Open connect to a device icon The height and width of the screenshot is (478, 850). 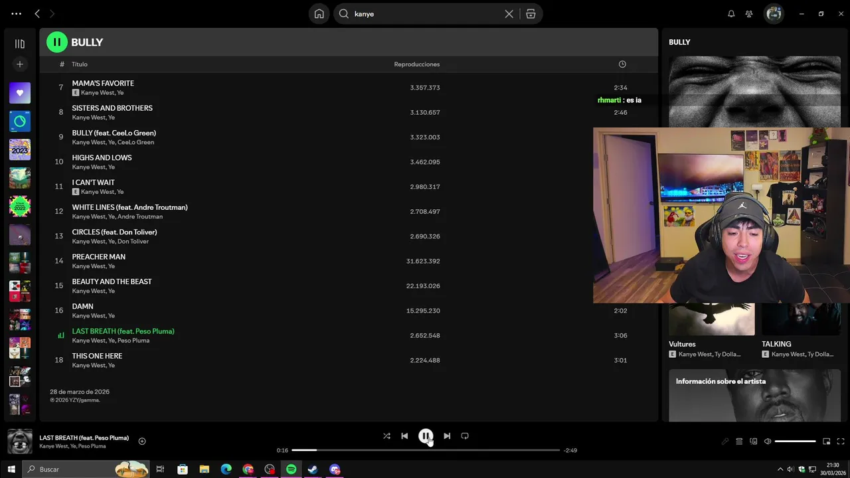[754, 441]
